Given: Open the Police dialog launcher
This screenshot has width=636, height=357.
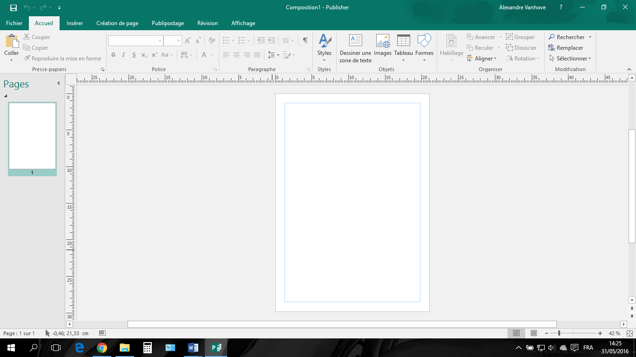Looking at the screenshot, I should (215, 70).
